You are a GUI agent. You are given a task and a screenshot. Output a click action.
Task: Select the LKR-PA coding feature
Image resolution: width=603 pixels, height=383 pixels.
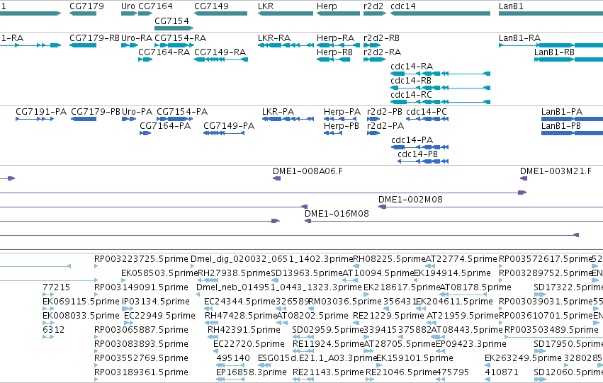(288, 119)
